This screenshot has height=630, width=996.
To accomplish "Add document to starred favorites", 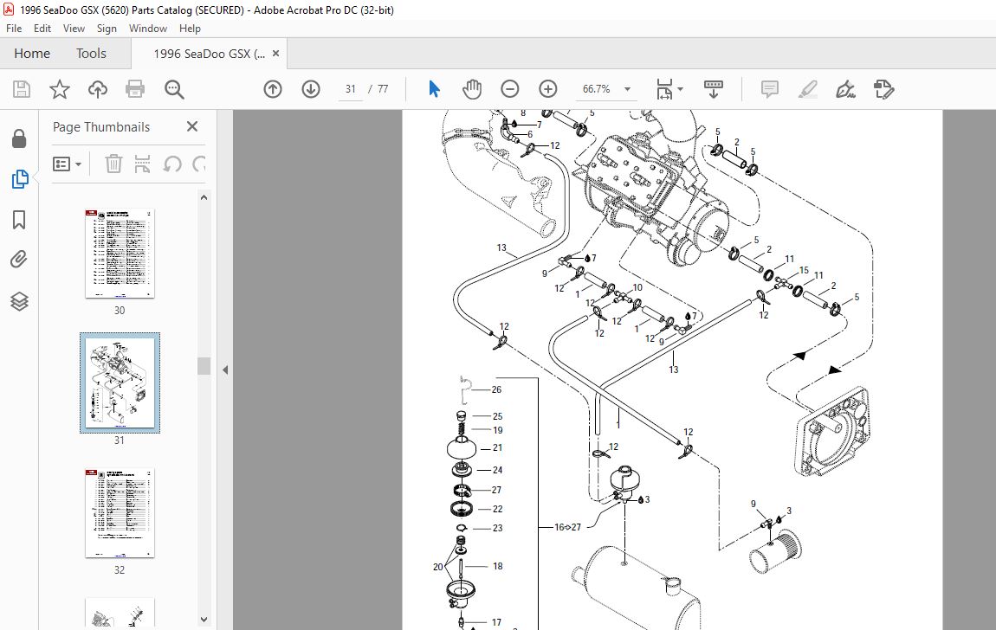I will (60, 89).
